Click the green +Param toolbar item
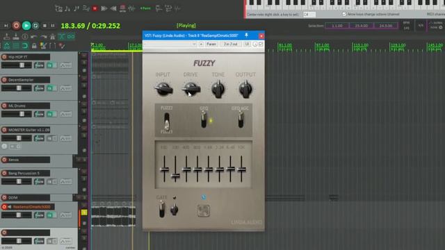The image size is (445, 250). 145,8
